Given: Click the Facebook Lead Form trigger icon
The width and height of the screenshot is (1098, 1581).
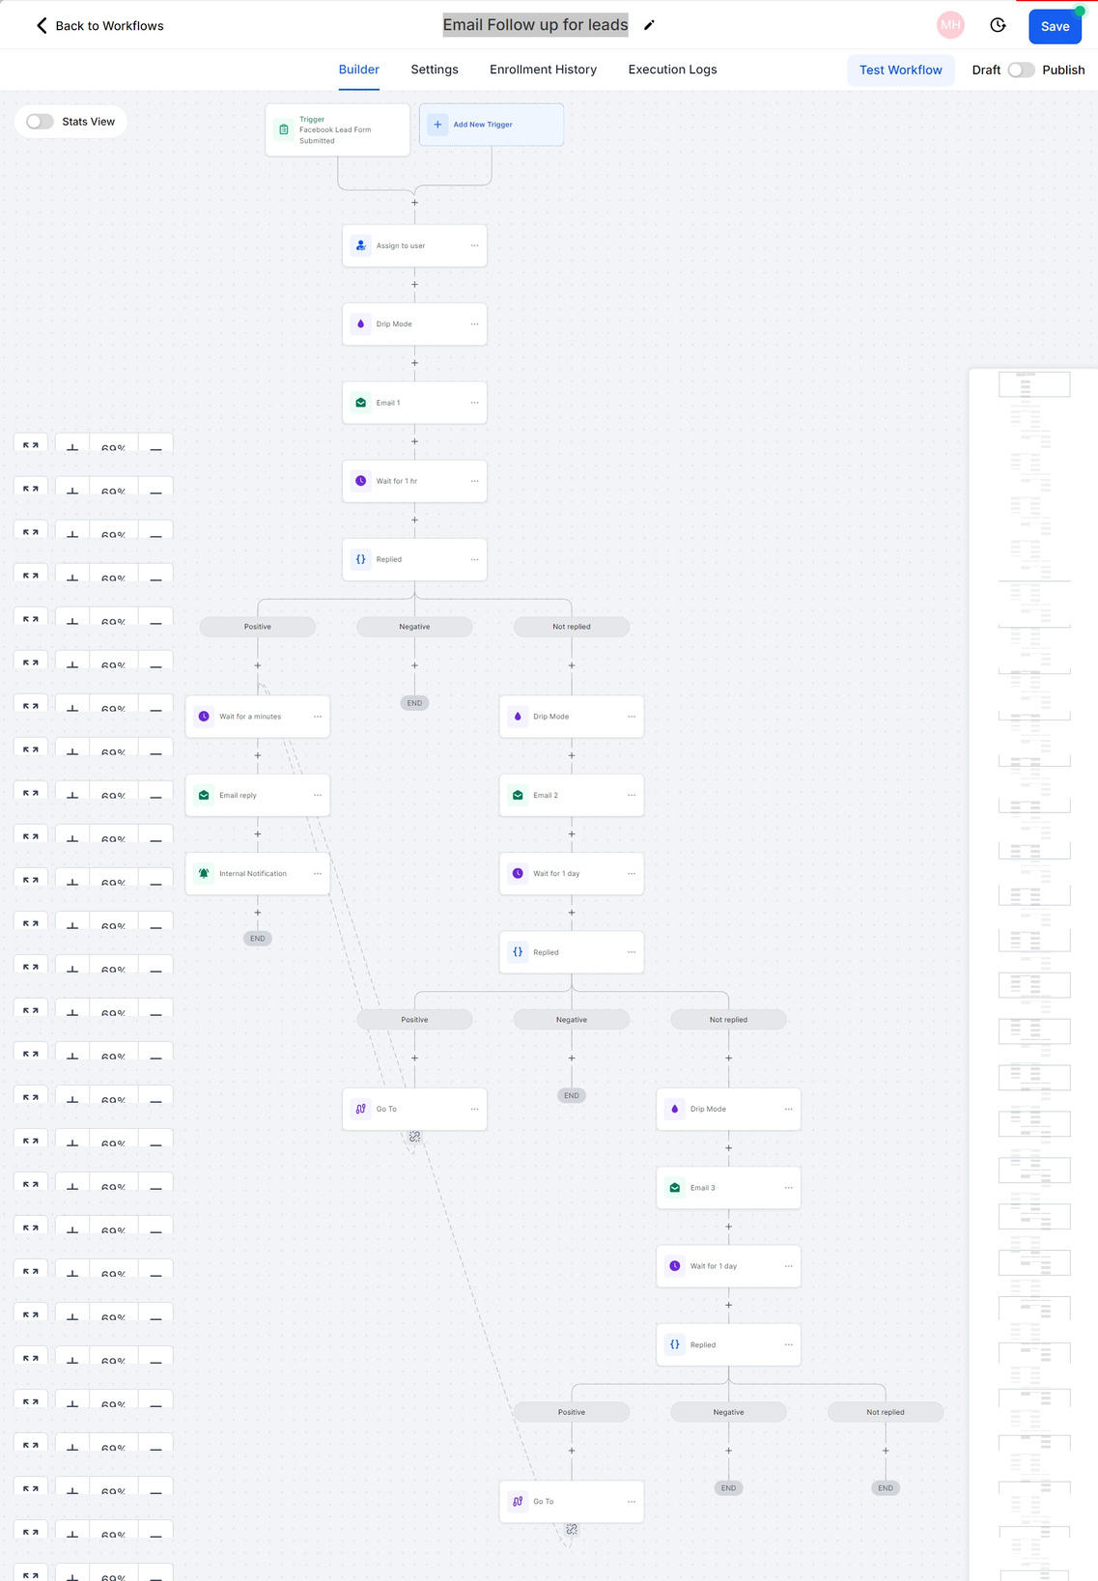Looking at the screenshot, I should (284, 129).
